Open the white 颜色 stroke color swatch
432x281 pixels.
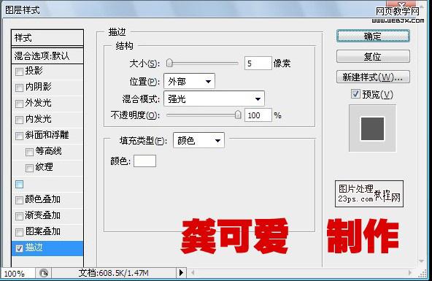(145, 161)
